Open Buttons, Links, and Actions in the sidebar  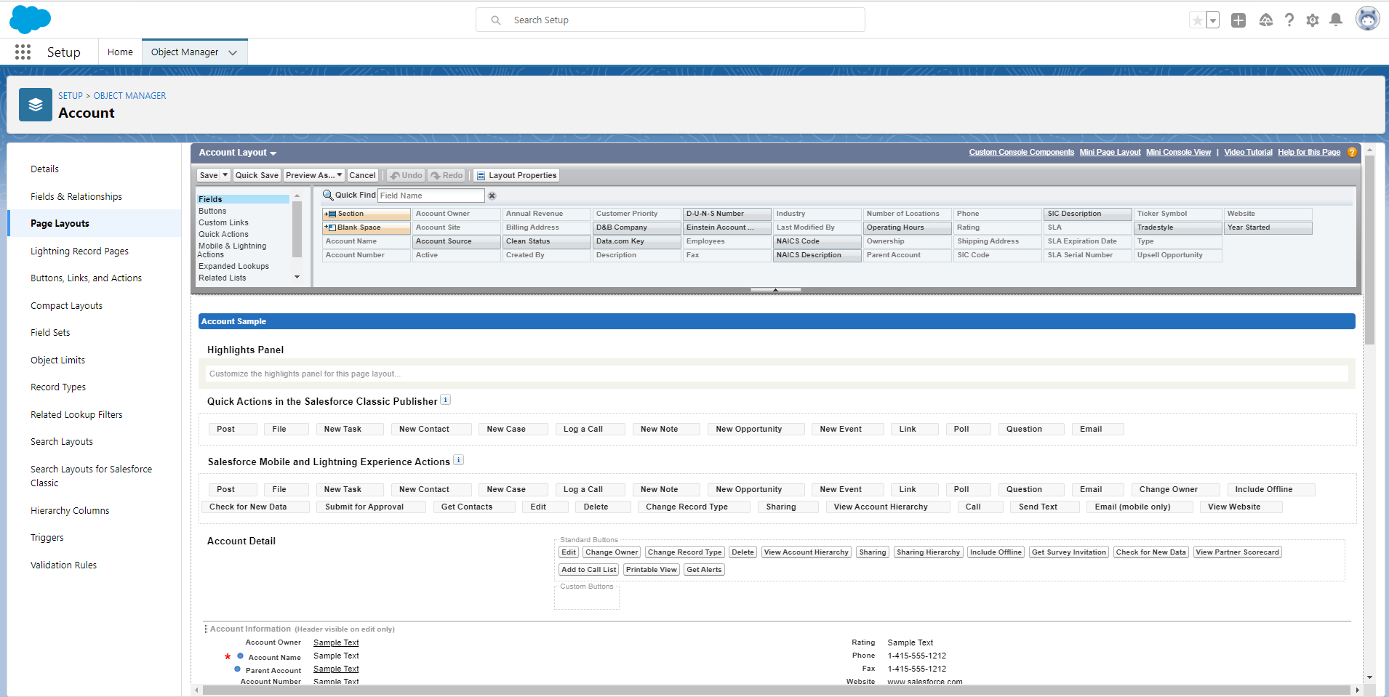click(x=86, y=278)
